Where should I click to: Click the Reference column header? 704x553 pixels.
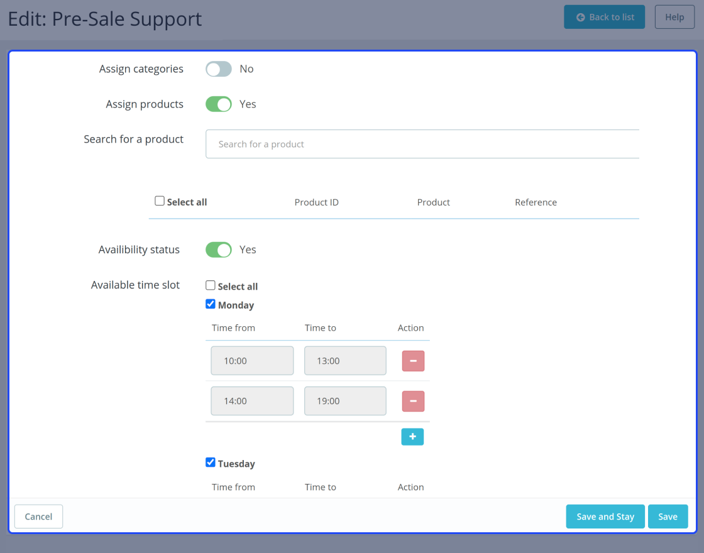click(x=536, y=202)
